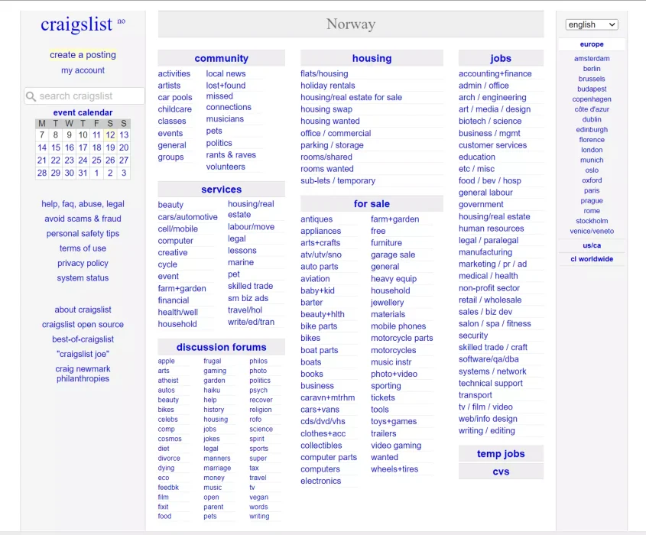Open craig newmark philanthropies link
Image resolution: width=646 pixels, height=535 pixels.
tap(83, 374)
